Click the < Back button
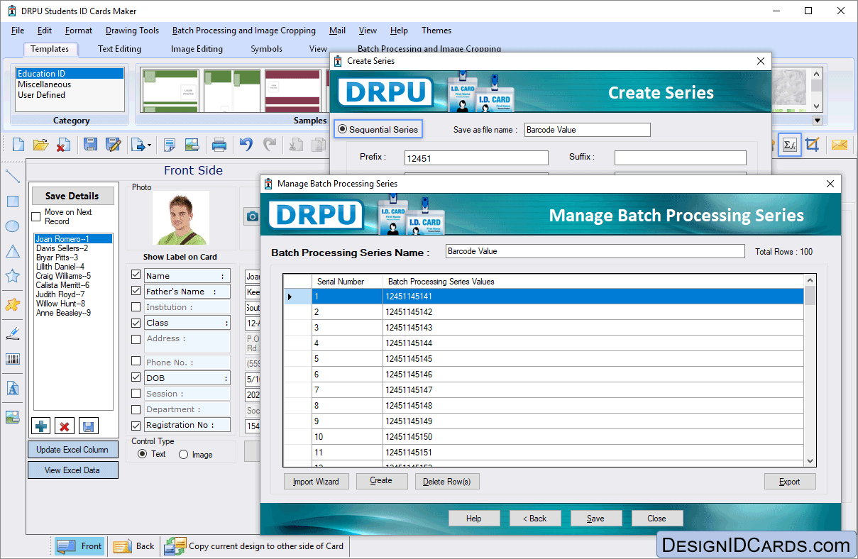Image resolution: width=858 pixels, height=559 pixels. click(534, 519)
